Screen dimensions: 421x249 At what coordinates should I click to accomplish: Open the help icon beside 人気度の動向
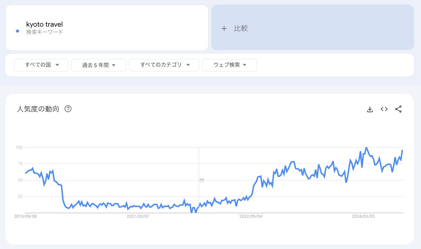pyautogui.click(x=68, y=109)
